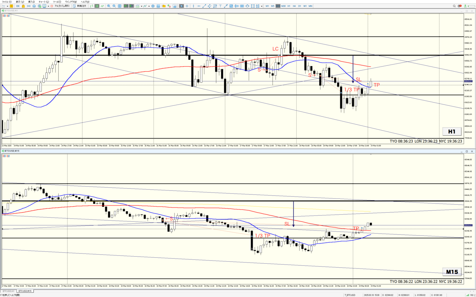Image resolution: width=476 pixels, height=297 pixels.
Task: Click the H1 label box on upper chart
Action: tap(452, 131)
